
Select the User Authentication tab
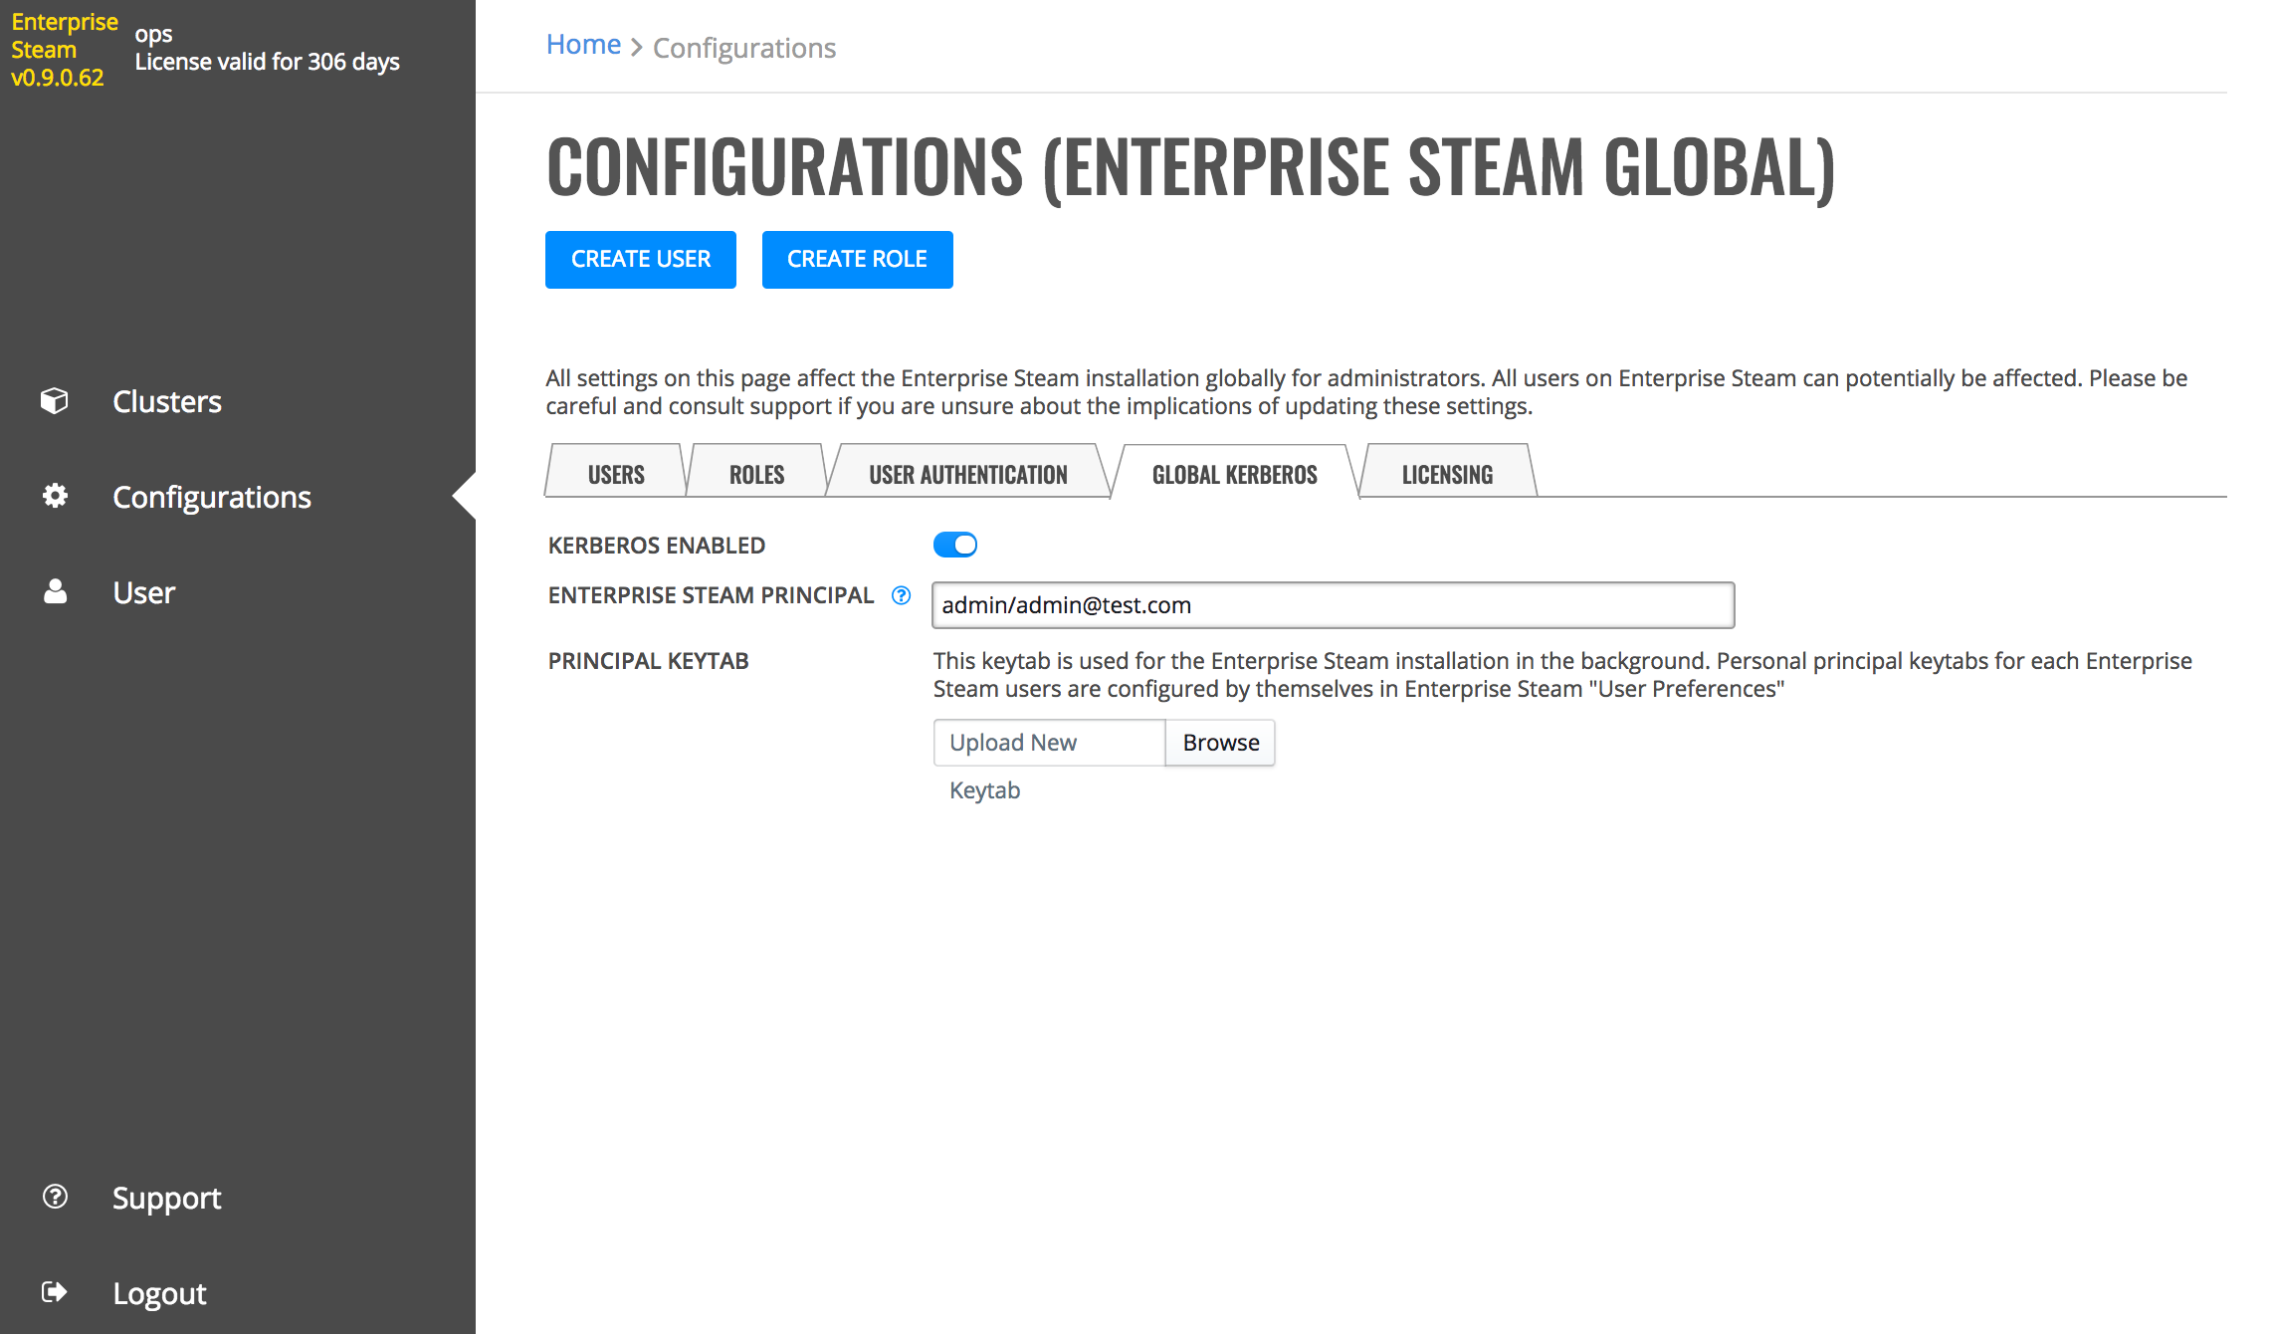966,474
